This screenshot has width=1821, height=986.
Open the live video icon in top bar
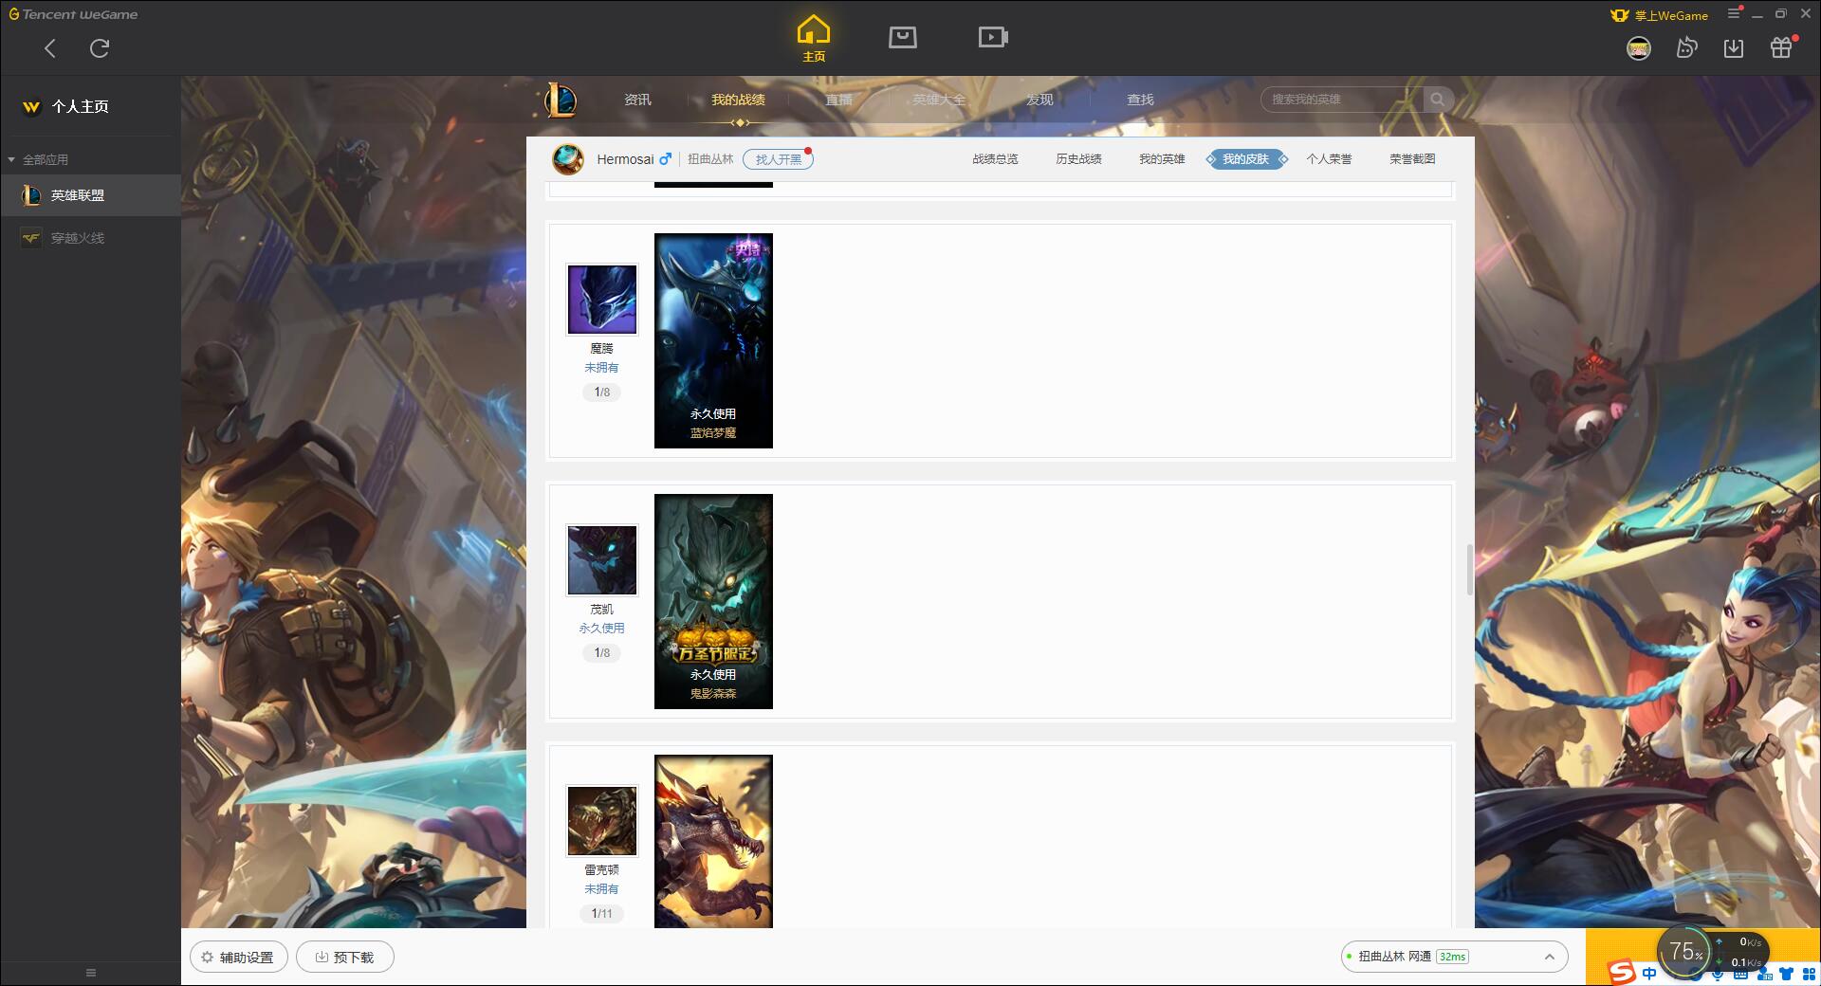click(993, 37)
